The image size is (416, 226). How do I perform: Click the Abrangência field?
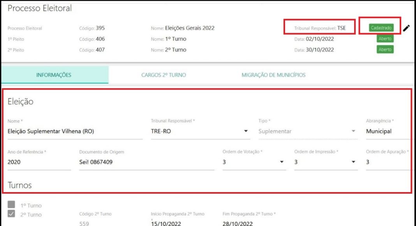[x=388, y=132]
